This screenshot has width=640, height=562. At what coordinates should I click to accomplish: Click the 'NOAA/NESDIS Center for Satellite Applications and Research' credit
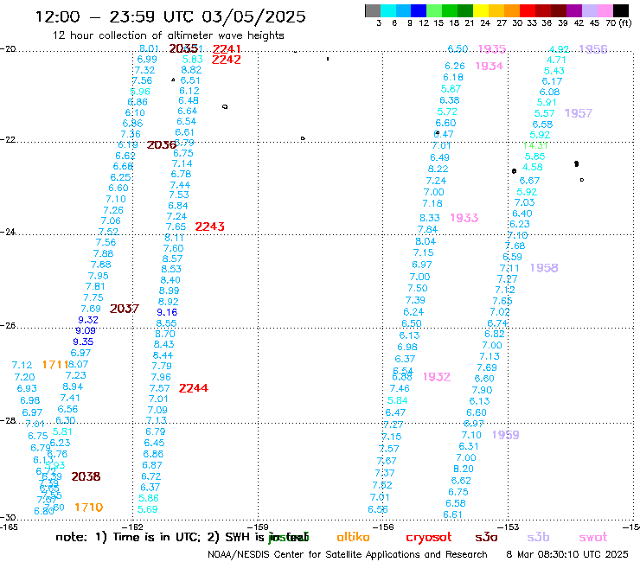tap(348, 554)
